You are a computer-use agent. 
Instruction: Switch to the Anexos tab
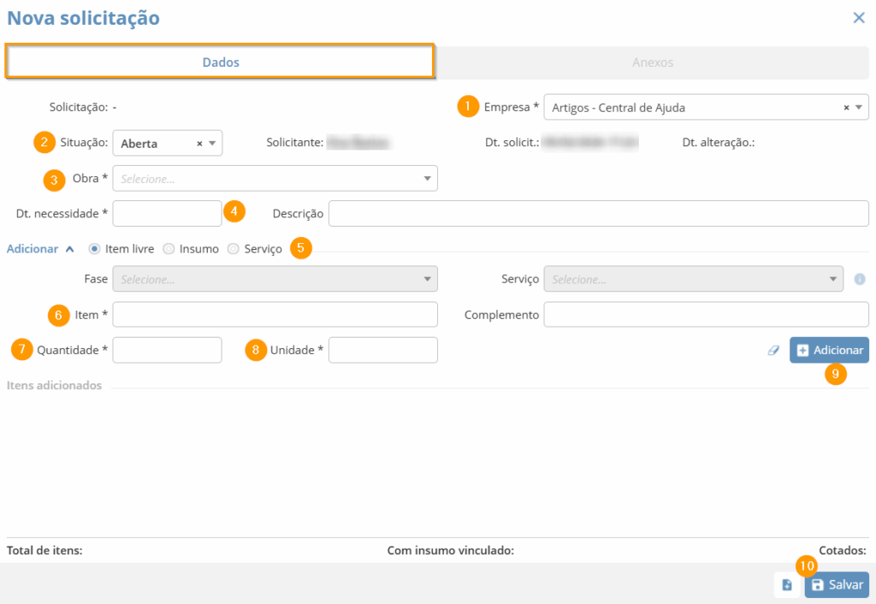tap(653, 62)
